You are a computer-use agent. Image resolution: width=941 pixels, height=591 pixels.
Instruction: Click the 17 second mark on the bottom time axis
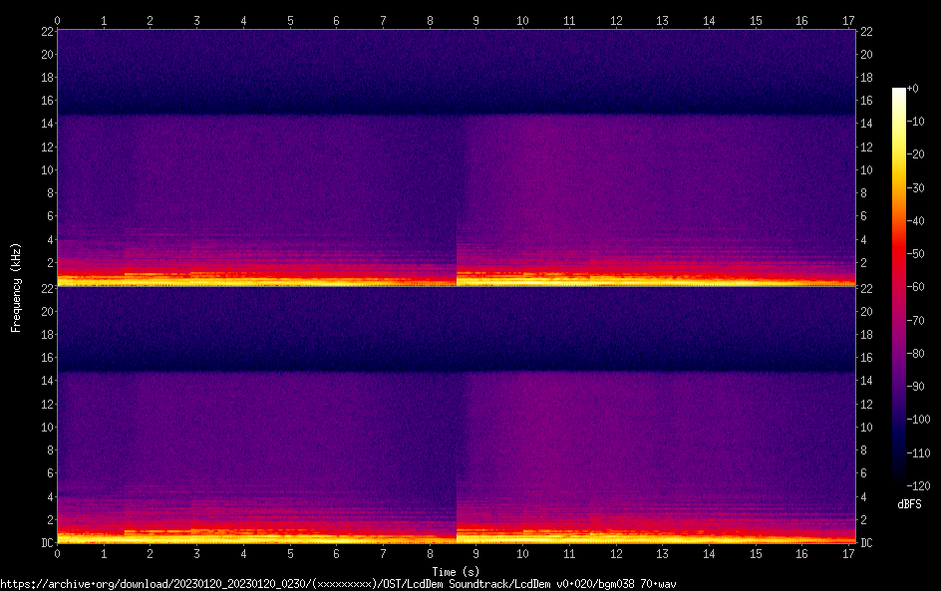848,553
